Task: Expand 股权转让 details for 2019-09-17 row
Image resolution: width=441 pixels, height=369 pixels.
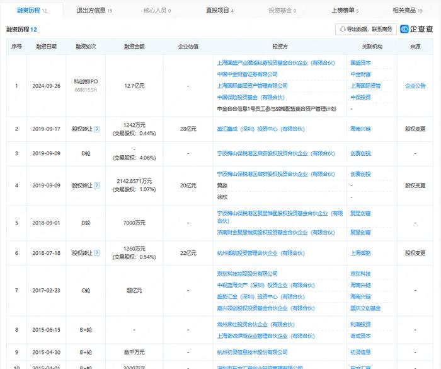Action: coord(97,129)
